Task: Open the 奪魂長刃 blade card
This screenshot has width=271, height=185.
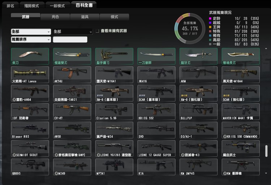Action: [241, 56]
